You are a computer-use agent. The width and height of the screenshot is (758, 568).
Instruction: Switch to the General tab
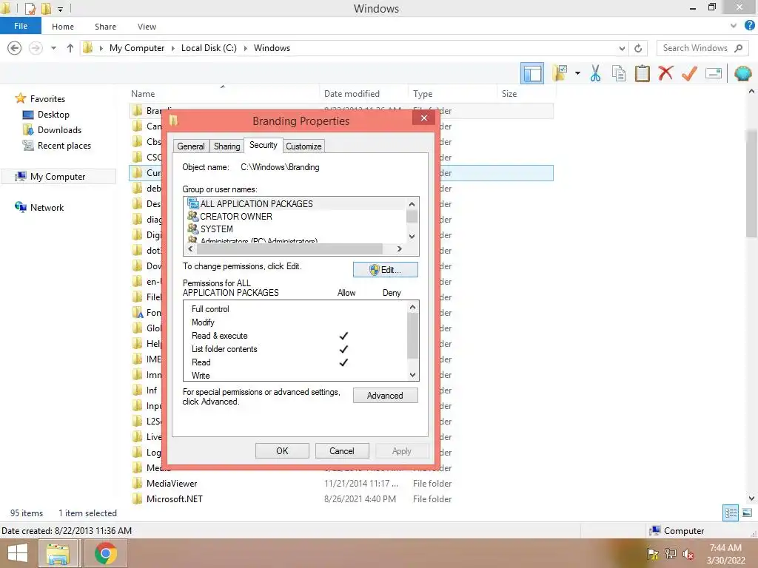point(191,146)
